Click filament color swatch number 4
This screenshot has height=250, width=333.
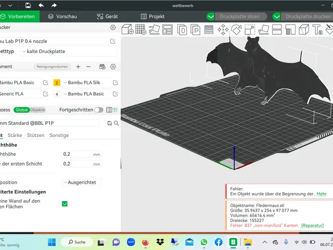tap(57, 94)
